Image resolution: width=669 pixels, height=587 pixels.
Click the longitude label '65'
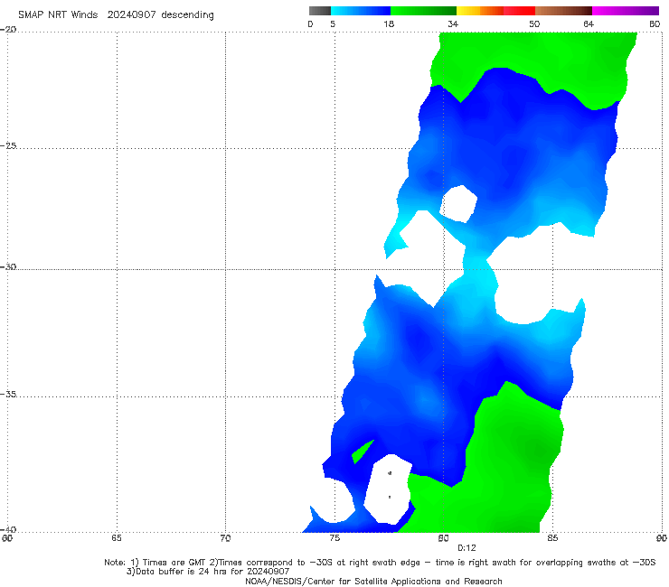pyautogui.click(x=117, y=538)
